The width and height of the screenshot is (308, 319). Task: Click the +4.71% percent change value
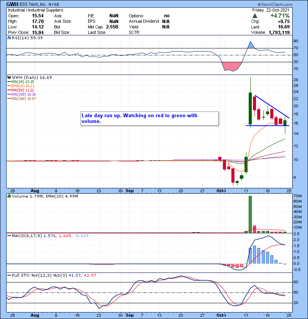tap(280, 16)
